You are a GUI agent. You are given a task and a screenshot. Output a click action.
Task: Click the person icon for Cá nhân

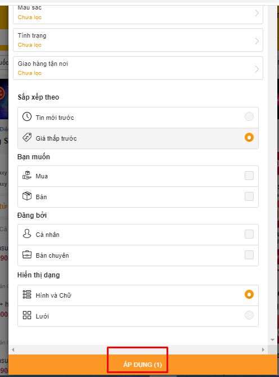[27, 234]
